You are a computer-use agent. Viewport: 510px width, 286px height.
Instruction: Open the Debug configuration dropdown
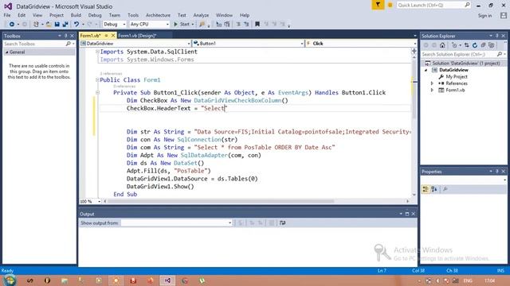click(x=115, y=25)
